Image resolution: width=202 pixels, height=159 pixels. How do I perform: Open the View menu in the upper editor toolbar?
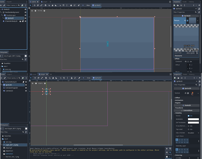point(88,5)
